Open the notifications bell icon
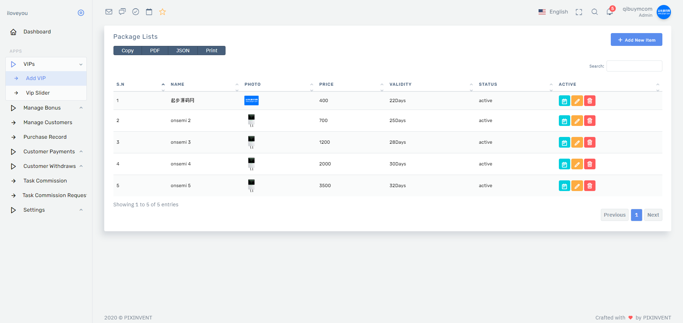 [x=610, y=12]
